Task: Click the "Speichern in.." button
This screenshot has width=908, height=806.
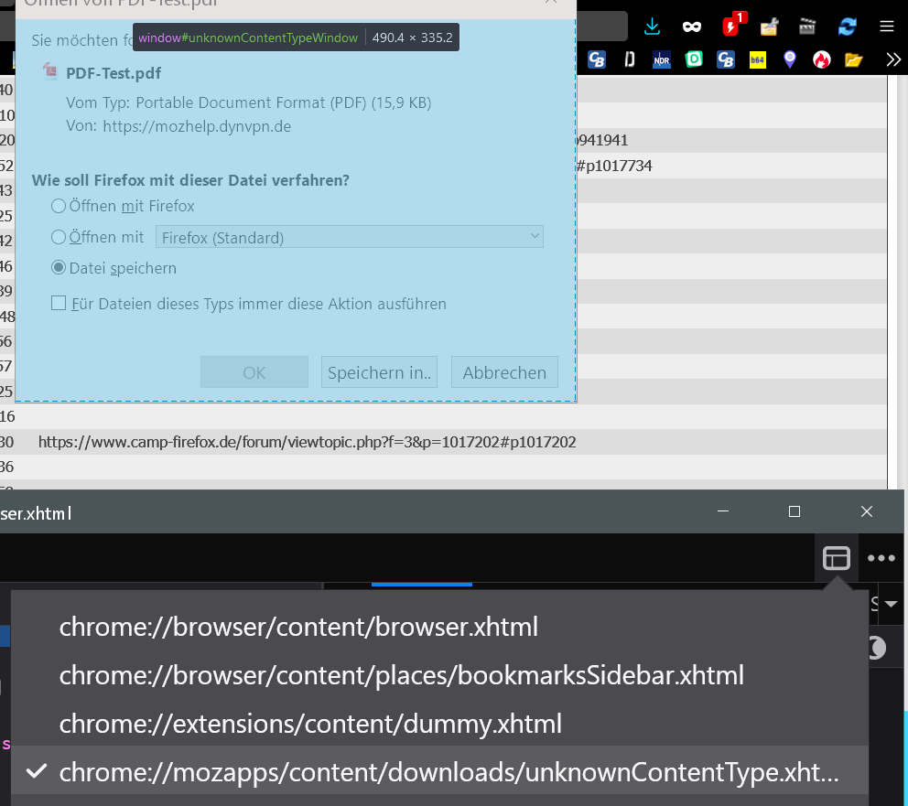Action: [379, 372]
